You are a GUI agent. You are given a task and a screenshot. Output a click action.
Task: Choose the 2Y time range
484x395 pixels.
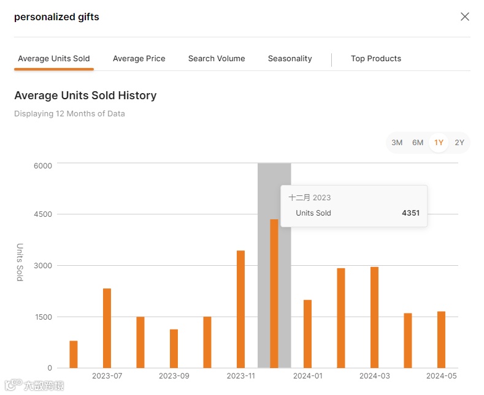pos(459,143)
